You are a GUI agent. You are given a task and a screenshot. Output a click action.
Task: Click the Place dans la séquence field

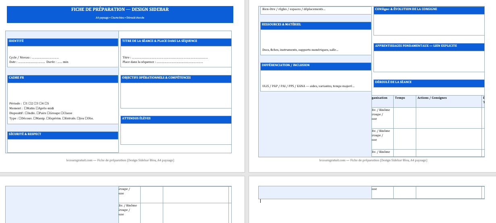pyautogui.click(x=179, y=62)
